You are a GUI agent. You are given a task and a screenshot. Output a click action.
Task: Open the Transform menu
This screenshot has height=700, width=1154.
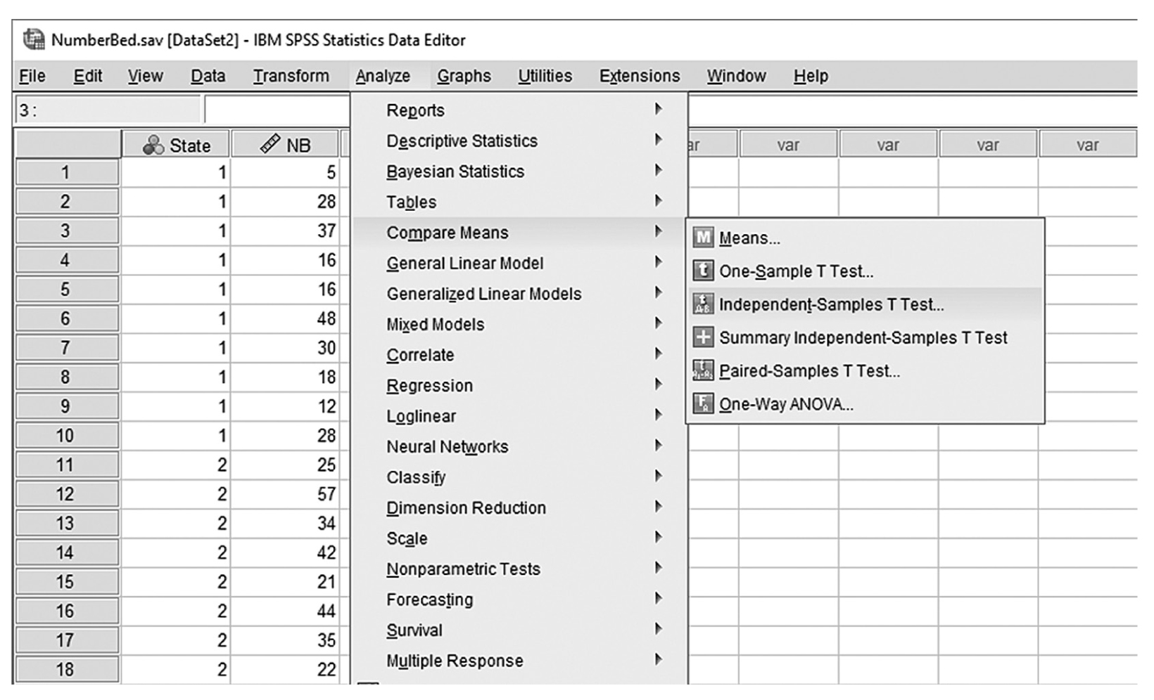pos(291,76)
